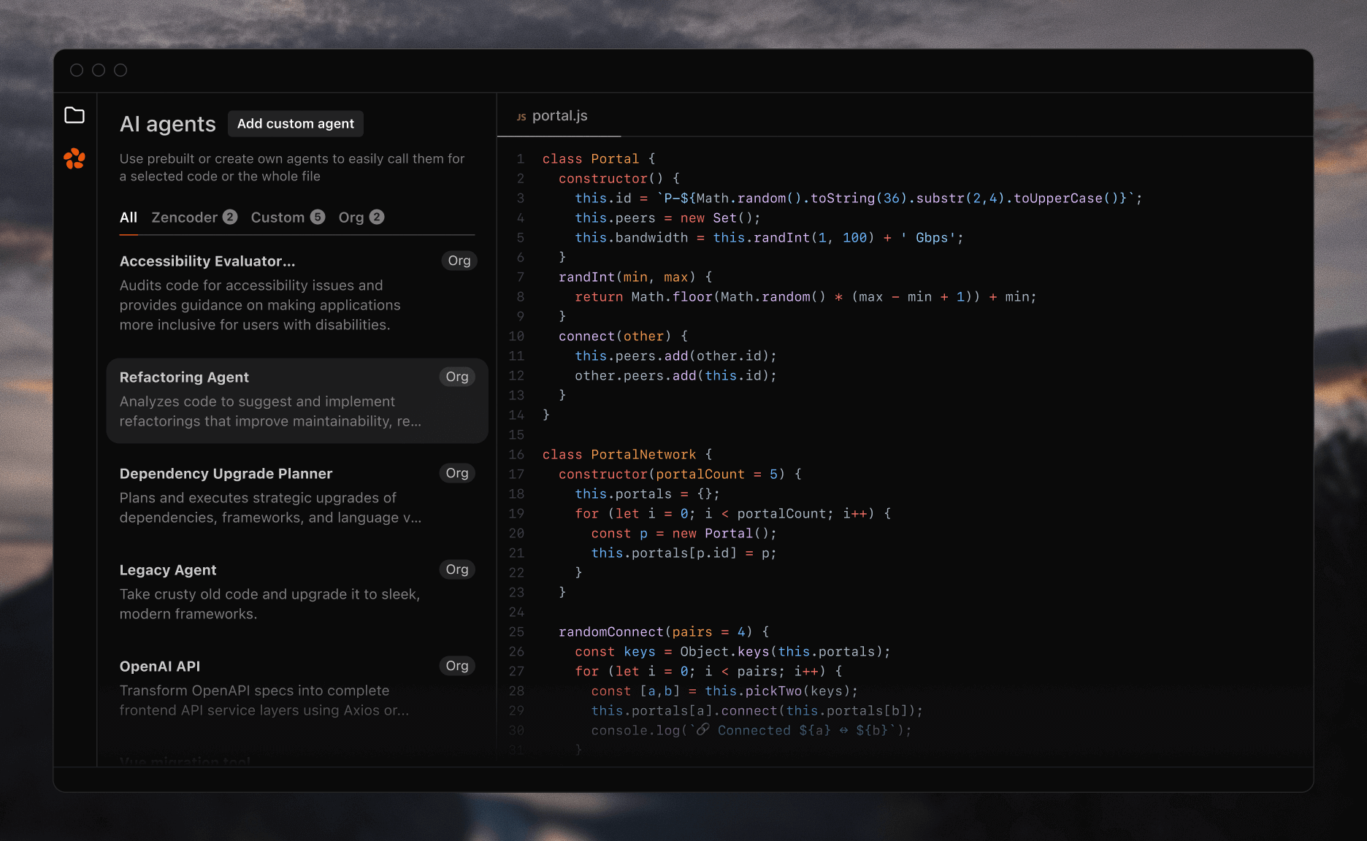Screen dimensions: 1367x841
Task: Click Org badge on Dependency Upgrade Planner
Action: [x=457, y=473]
